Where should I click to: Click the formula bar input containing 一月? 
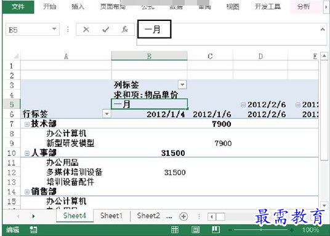231,34
